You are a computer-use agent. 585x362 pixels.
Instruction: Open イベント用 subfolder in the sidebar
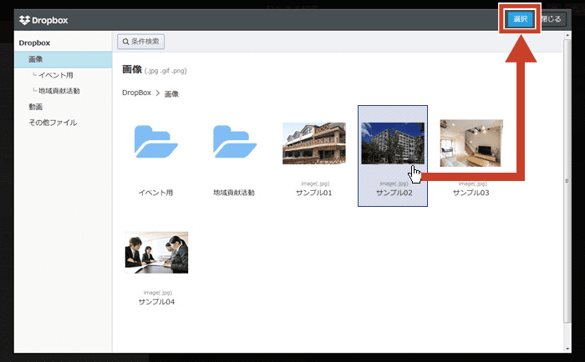point(55,75)
